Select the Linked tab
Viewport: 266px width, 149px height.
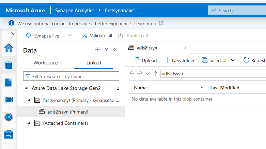[x=94, y=63]
